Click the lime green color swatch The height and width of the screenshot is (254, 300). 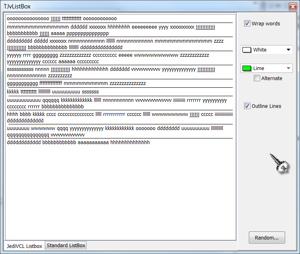(247, 68)
